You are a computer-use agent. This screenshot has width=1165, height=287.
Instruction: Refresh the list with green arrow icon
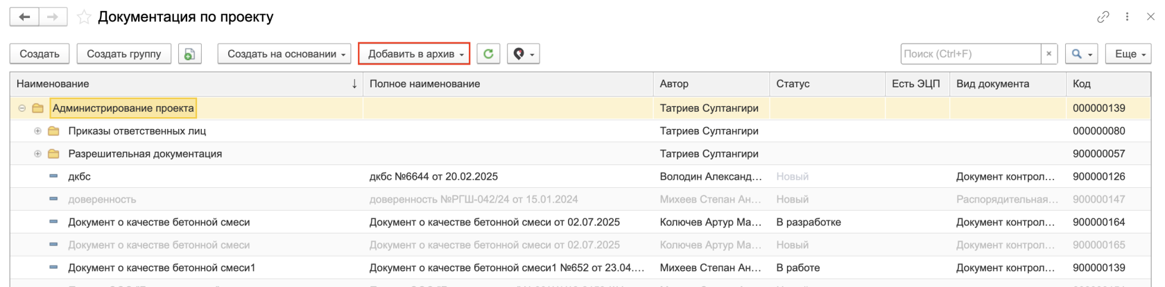tap(488, 54)
